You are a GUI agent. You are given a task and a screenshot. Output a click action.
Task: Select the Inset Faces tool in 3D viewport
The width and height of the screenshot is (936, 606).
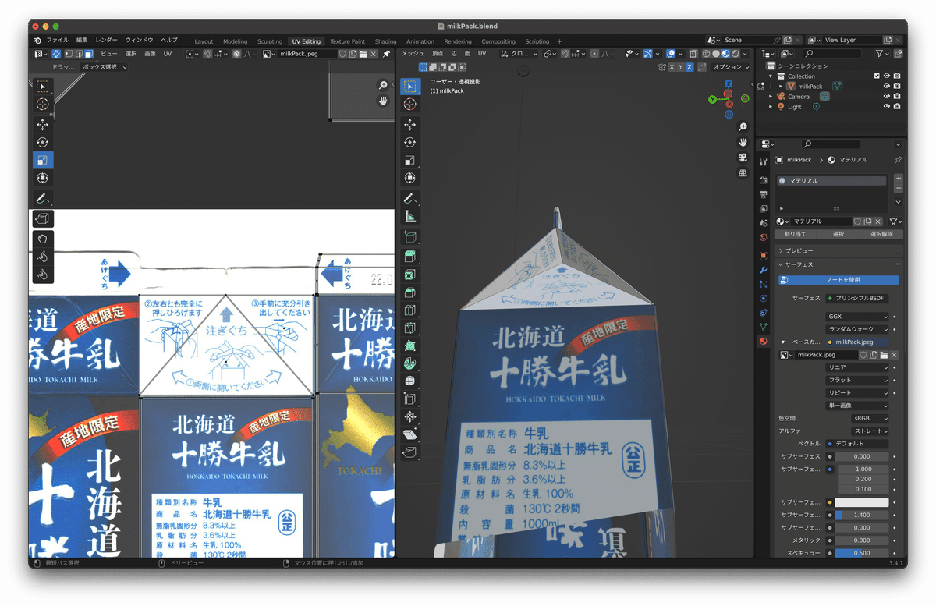point(410,275)
